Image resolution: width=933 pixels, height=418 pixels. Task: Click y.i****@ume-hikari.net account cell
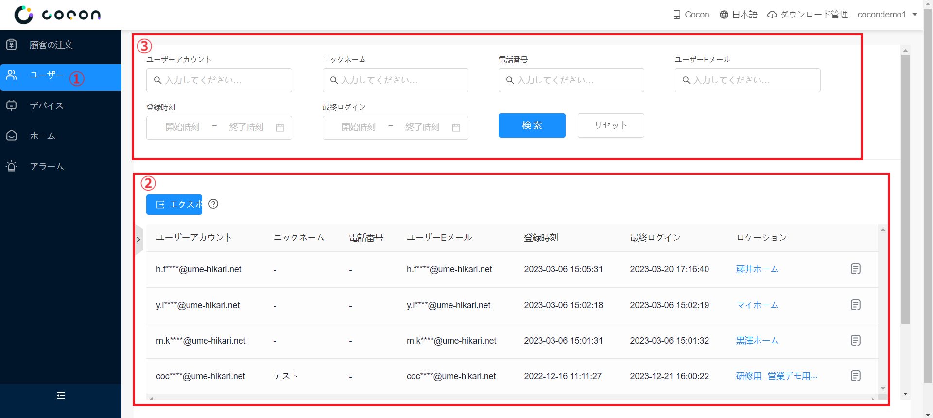(x=198, y=305)
